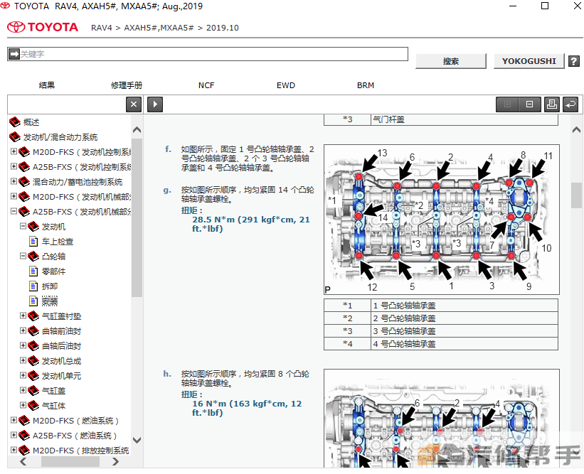Expand M20D-FKS (排放控制系统) node
This screenshot has height=474, width=584.
14,450
